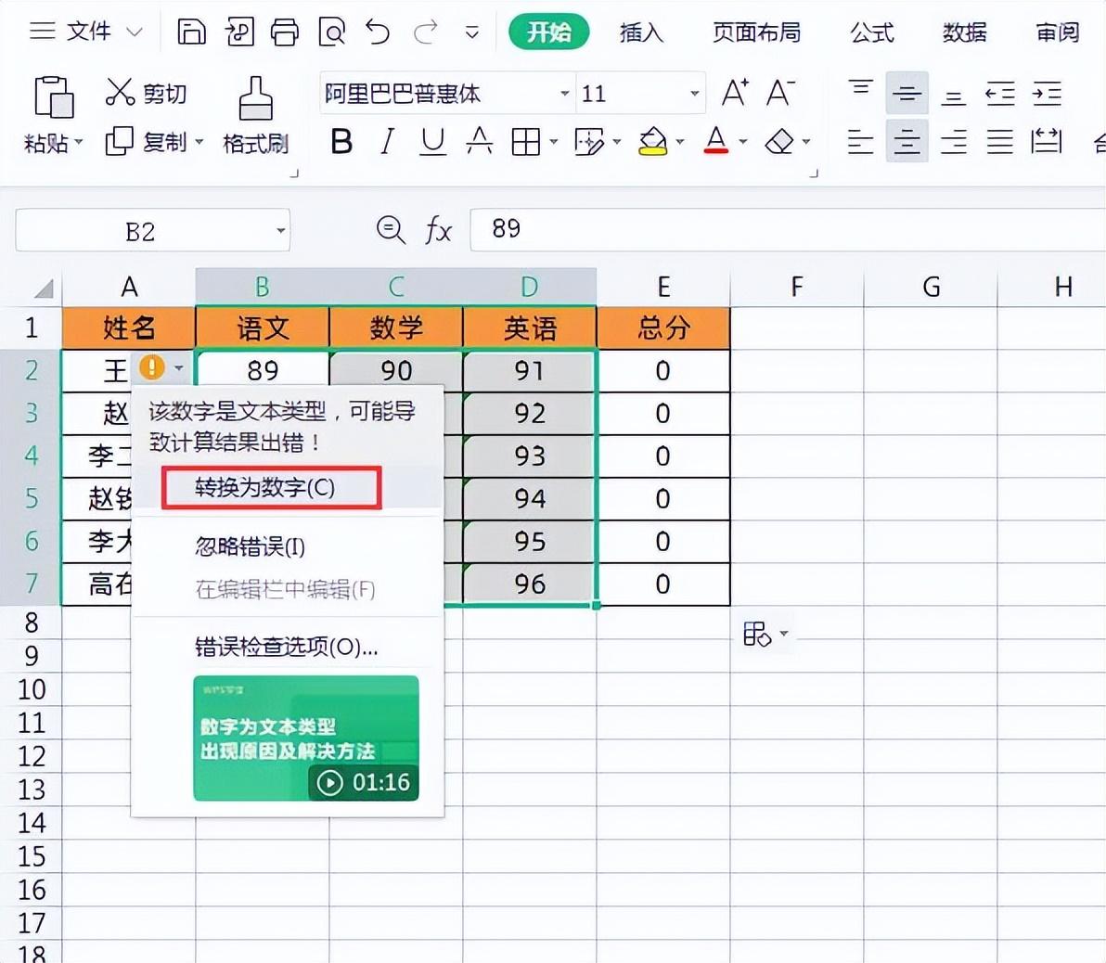1106x963 pixels.
Task: Switch to the 插入 tab
Action: (641, 32)
